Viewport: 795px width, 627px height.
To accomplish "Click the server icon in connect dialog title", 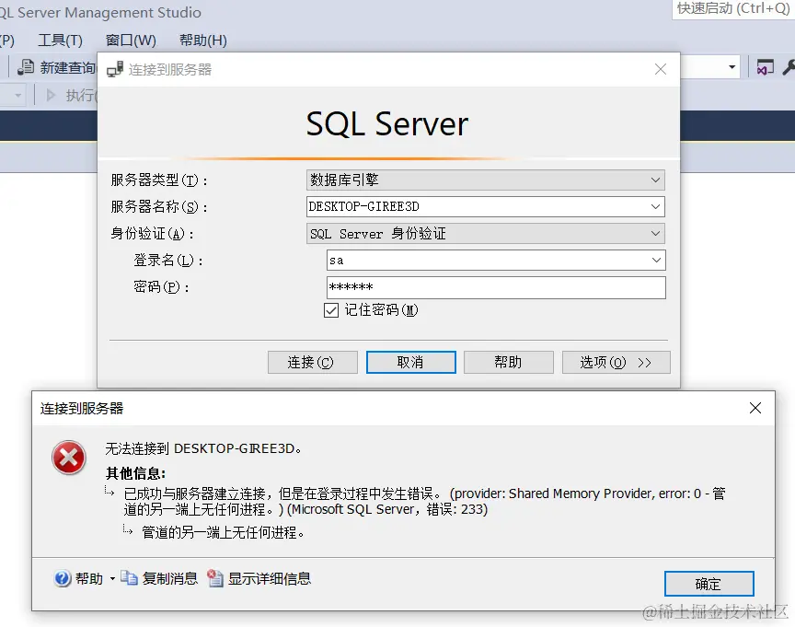I will 115,69.
